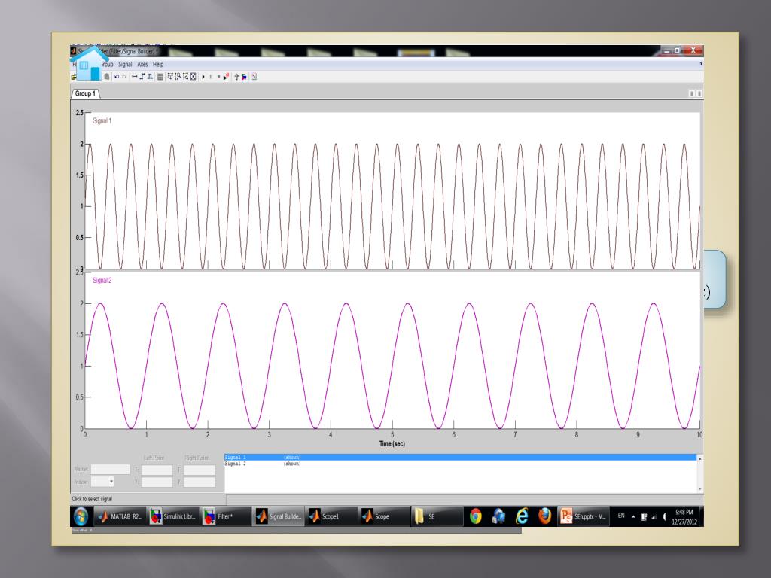
Task: Click the volume speaker tray icon
Action: (x=664, y=516)
